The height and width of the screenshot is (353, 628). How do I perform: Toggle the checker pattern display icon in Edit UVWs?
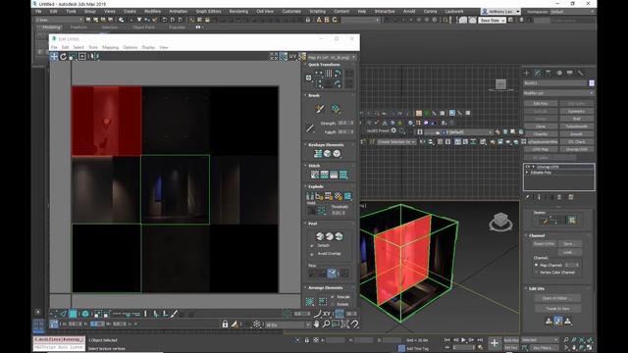click(302, 57)
